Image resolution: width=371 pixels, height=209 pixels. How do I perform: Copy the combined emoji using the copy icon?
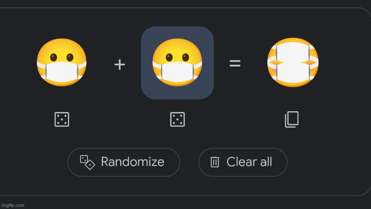292,120
